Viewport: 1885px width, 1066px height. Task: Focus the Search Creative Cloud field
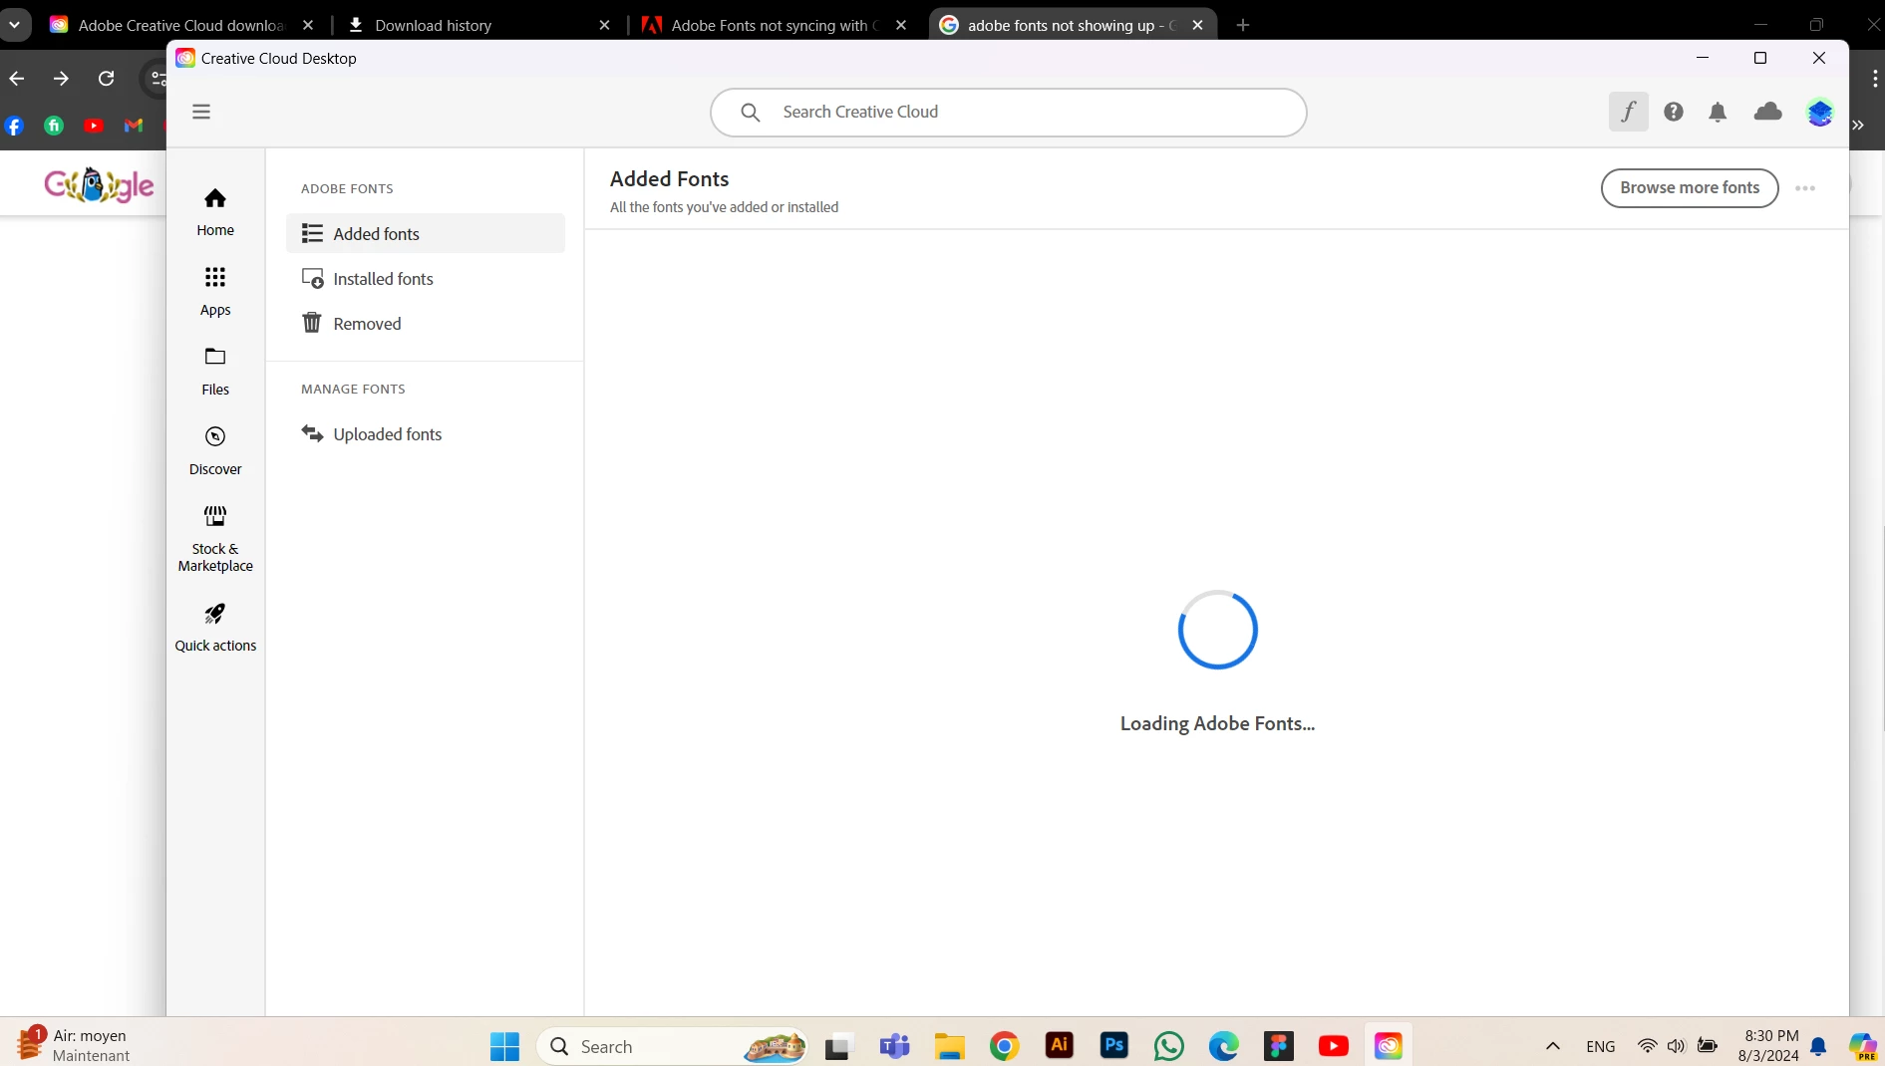click(x=1008, y=113)
